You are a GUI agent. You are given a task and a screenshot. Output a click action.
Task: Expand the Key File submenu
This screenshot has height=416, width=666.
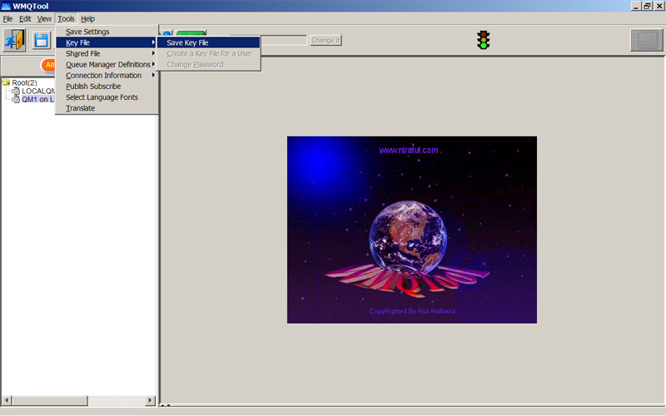point(107,42)
